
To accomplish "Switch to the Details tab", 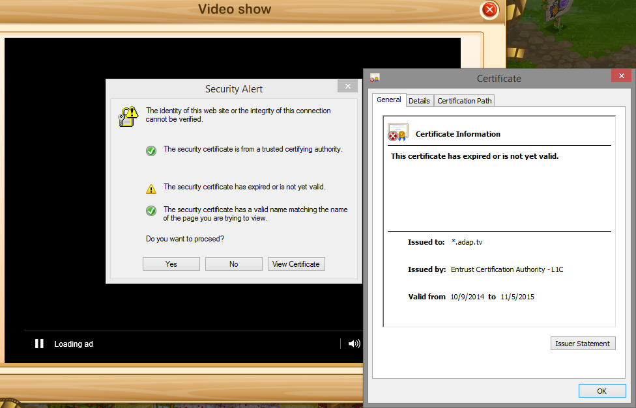I will coord(419,101).
